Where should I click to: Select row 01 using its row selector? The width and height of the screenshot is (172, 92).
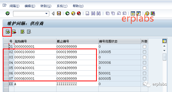coord(6,47)
